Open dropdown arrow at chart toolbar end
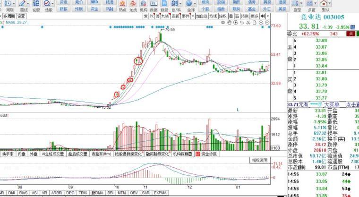 click(268, 16)
